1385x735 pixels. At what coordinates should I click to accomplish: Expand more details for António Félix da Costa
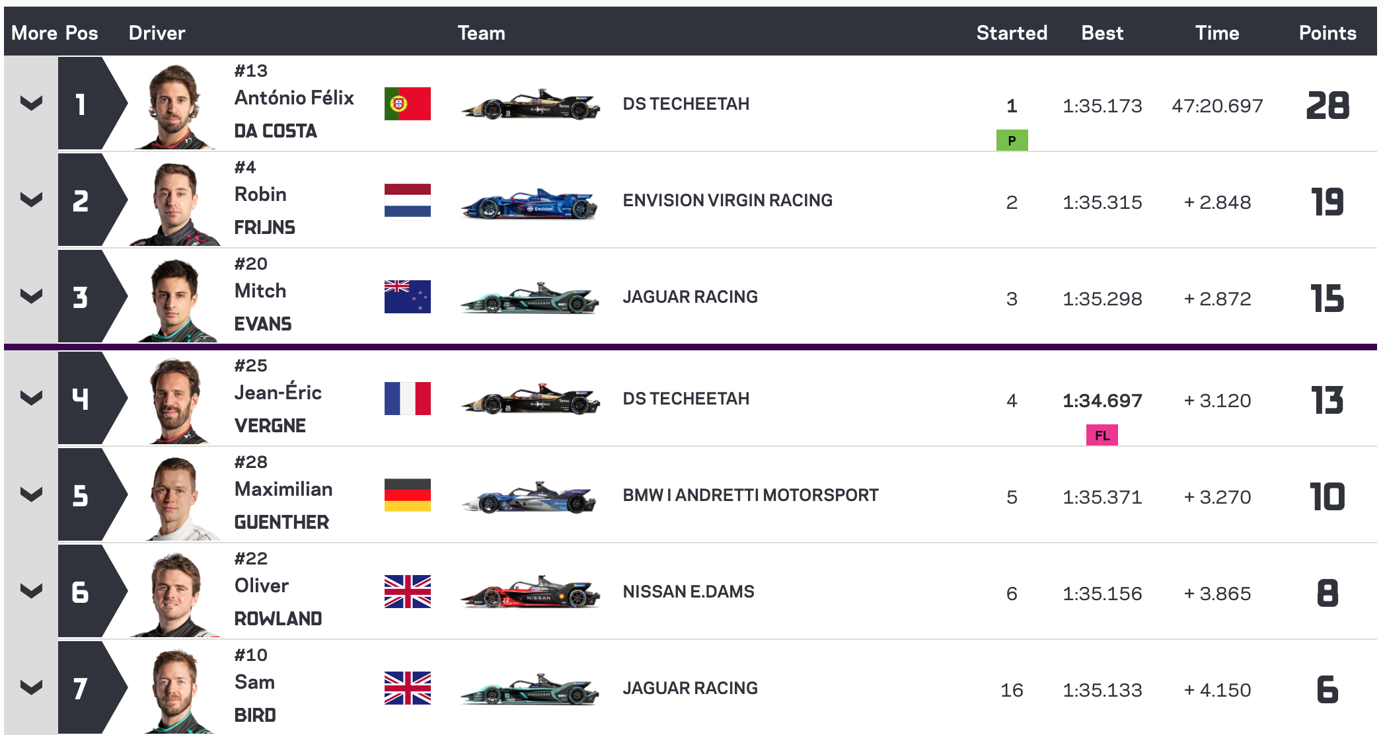point(31,103)
